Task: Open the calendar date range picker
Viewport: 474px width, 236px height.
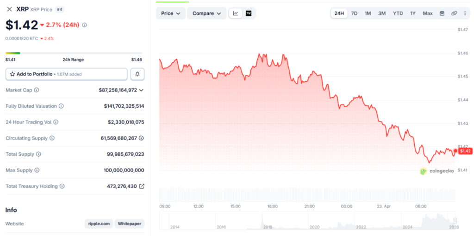Action: tap(442, 13)
